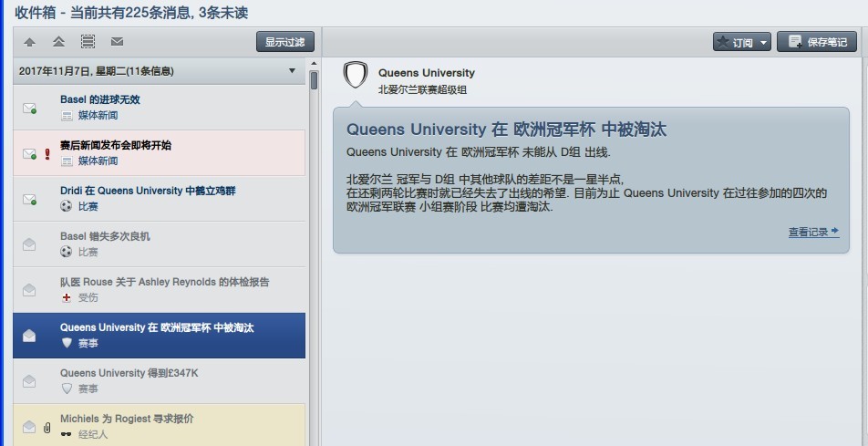Click the envelope mark-as-read toolbar icon
This screenshot has width=868, height=446.
(117, 42)
